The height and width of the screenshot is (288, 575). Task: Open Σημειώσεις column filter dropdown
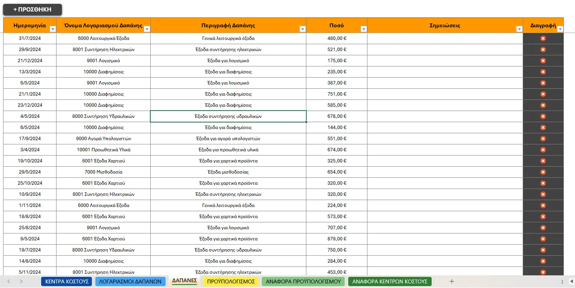pyautogui.click(x=519, y=29)
